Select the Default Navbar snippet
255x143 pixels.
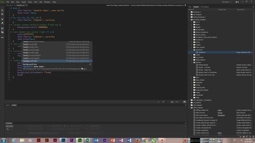pyautogui.click(x=203, y=65)
